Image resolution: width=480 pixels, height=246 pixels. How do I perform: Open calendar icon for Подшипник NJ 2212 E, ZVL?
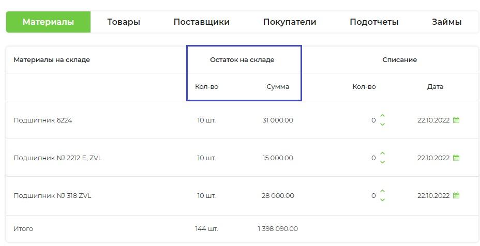(456, 158)
